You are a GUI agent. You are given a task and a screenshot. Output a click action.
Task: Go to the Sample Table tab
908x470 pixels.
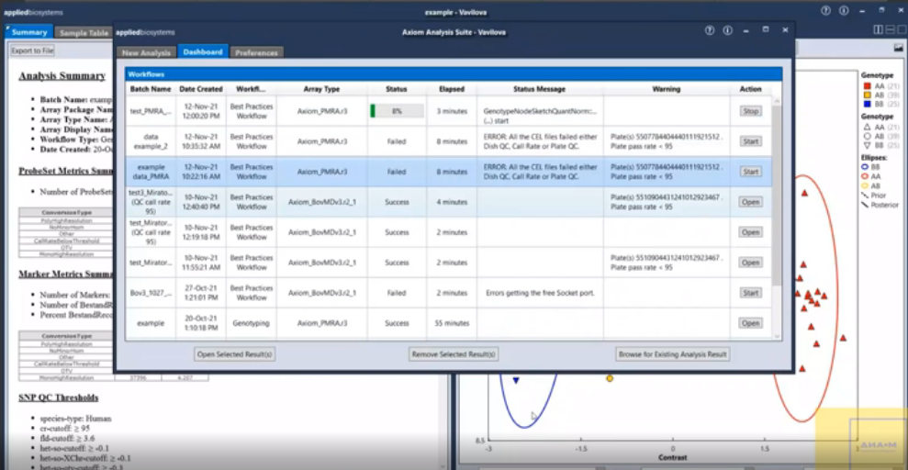point(84,33)
